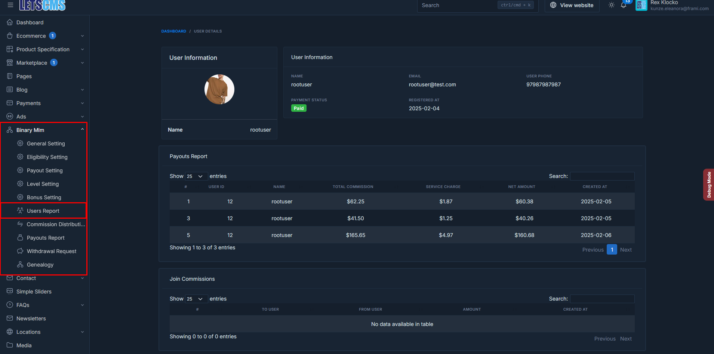Open the Newsletters menu entry
The height and width of the screenshot is (354, 714).
click(31, 318)
